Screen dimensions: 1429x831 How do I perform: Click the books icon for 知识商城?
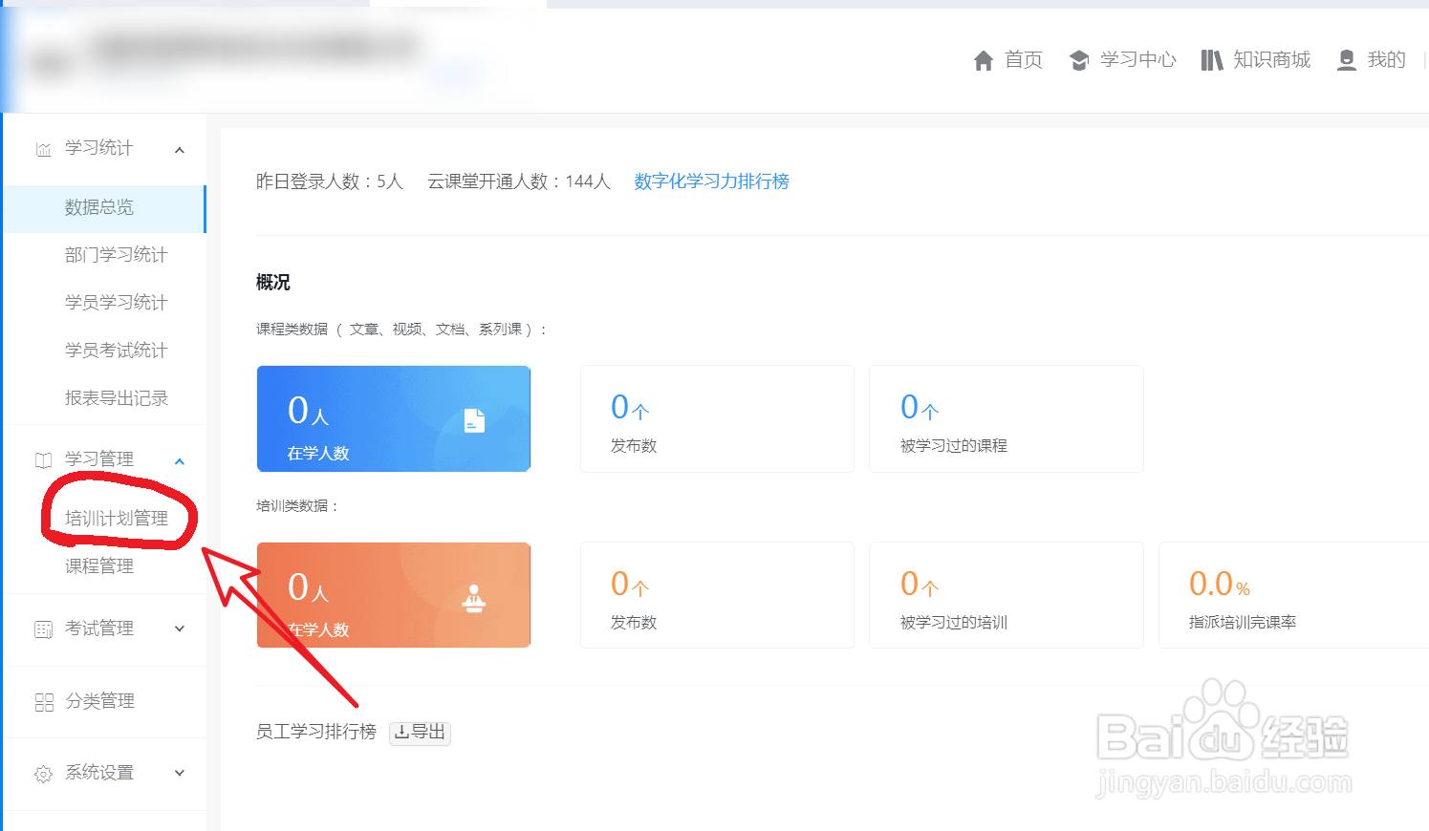[1212, 61]
